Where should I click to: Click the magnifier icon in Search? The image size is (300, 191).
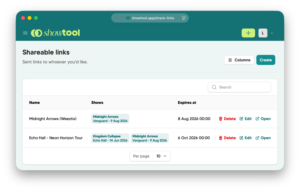pos(214,87)
